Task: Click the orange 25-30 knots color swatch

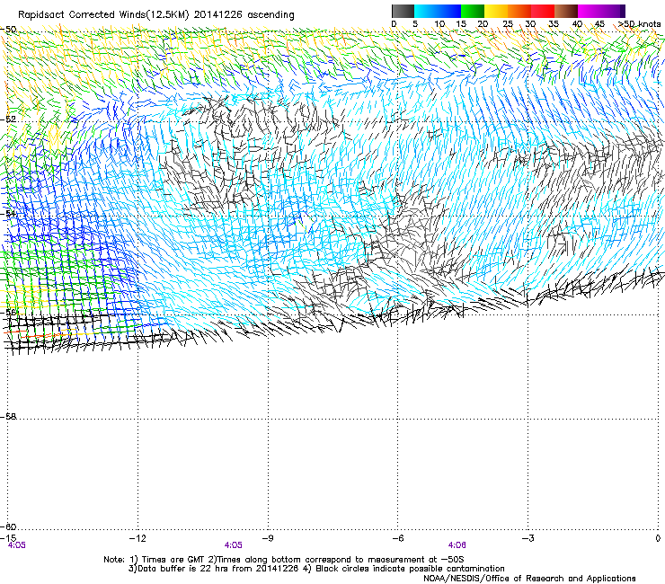Action: (519, 11)
